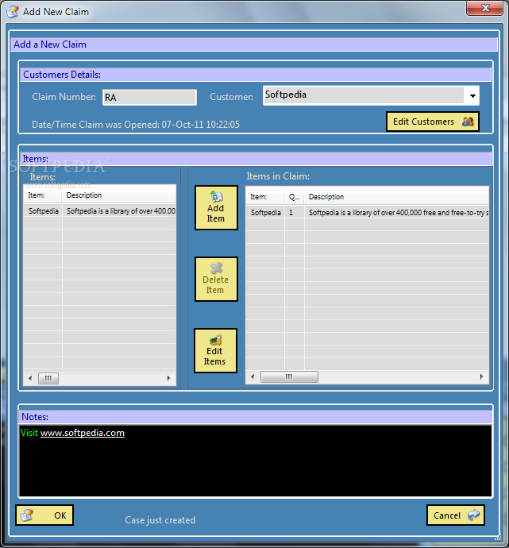This screenshot has width=509, height=548.
Task: Click the Edit Customers button
Action: (433, 122)
